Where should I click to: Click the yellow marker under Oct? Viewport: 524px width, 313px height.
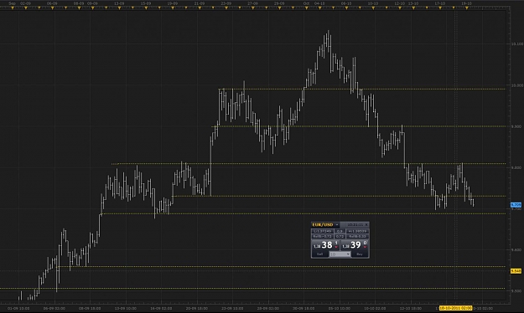[x=306, y=8]
